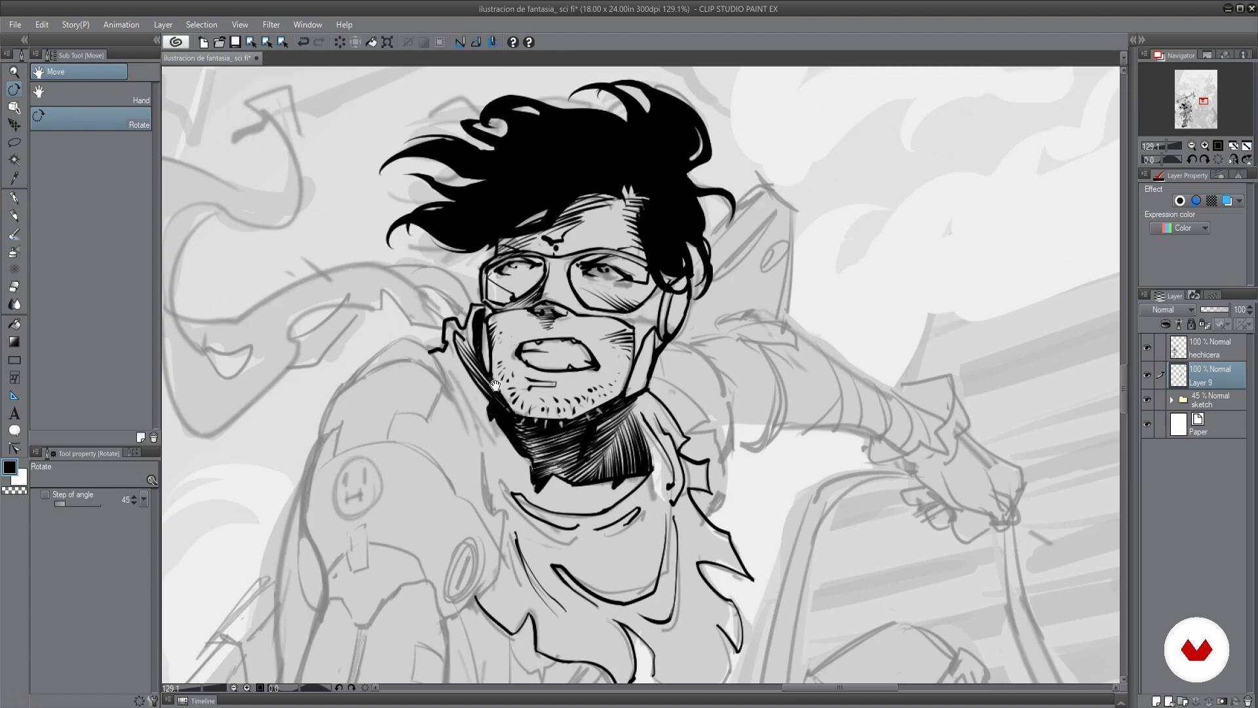This screenshot has height=708, width=1258.
Task: Undo the last action
Action: pyautogui.click(x=303, y=42)
